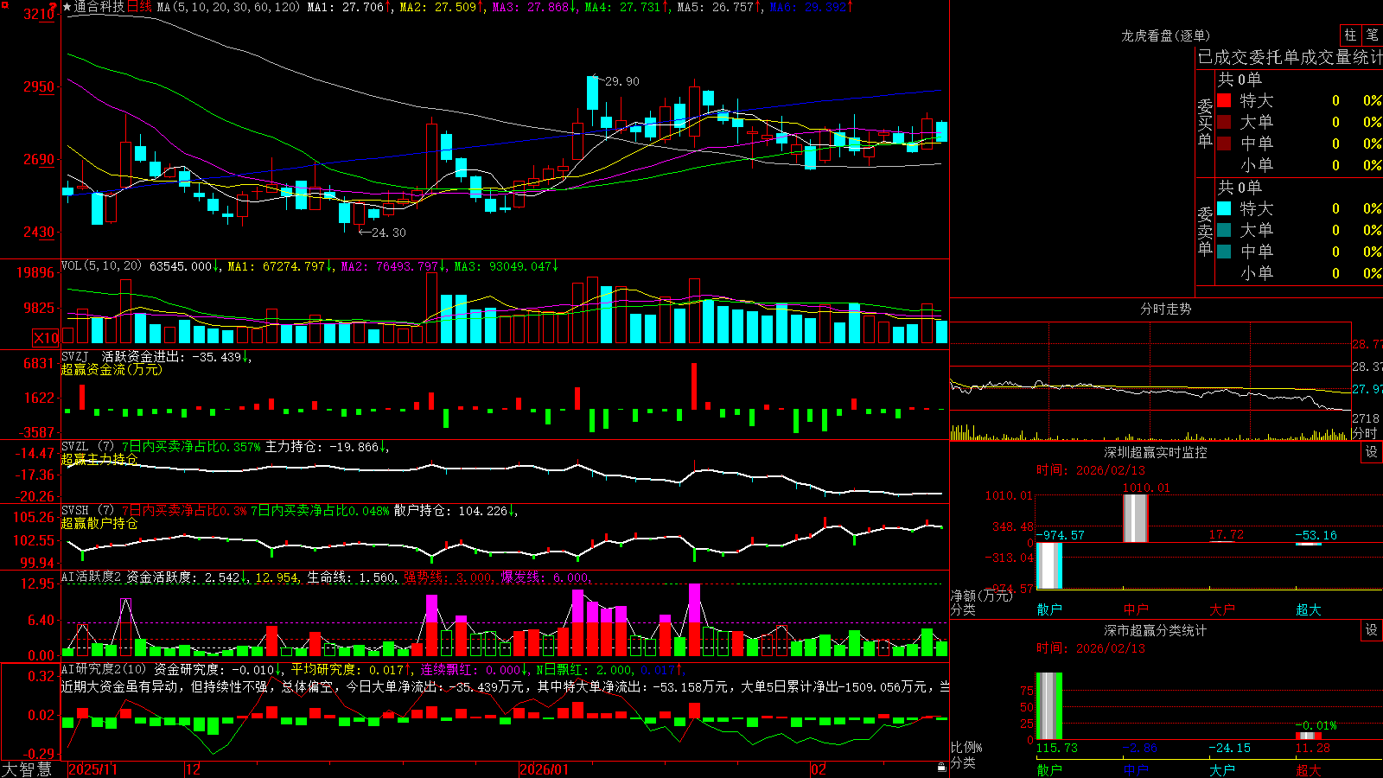Click the AI研究度2(10) indicator label
The image size is (1383, 778).
104,669
